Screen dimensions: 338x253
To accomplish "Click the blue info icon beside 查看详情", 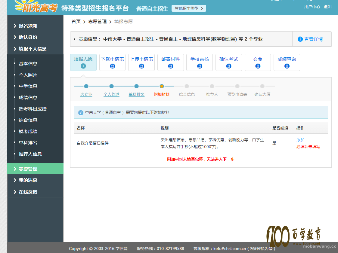I will pos(300,39).
